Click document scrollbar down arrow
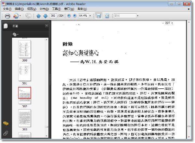 (x=189, y=137)
